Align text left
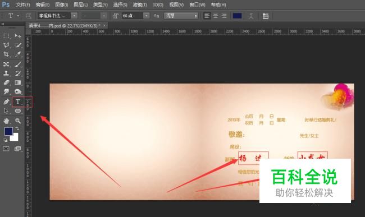Viewport: 365px width, 217px height. 207,16
